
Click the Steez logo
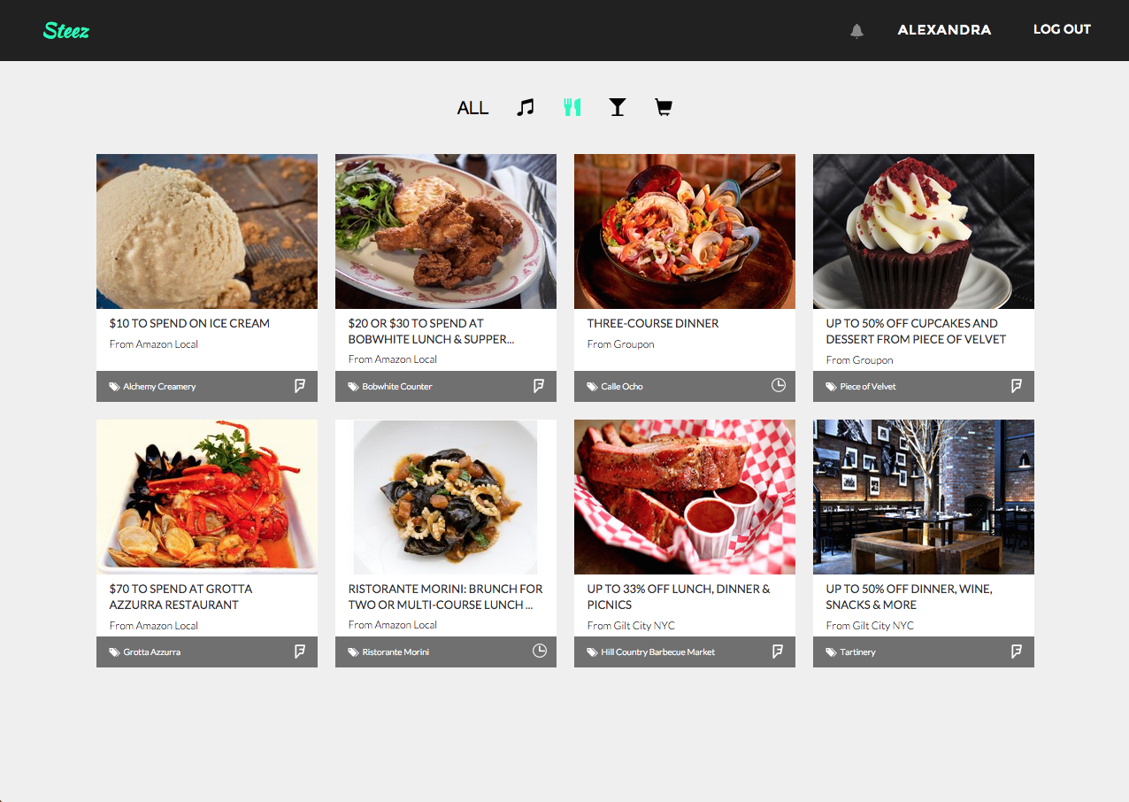[x=66, y=30]
